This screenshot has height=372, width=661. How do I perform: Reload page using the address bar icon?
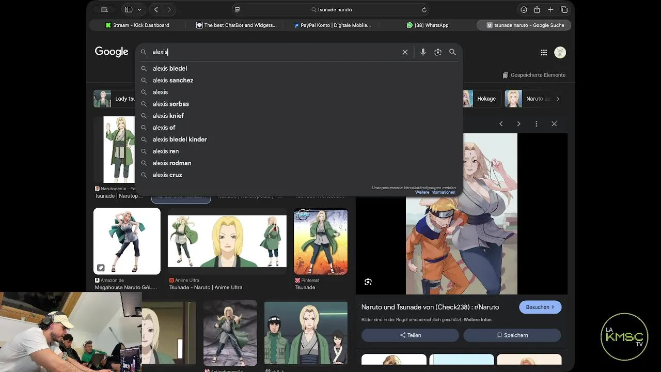pos(424,9)
